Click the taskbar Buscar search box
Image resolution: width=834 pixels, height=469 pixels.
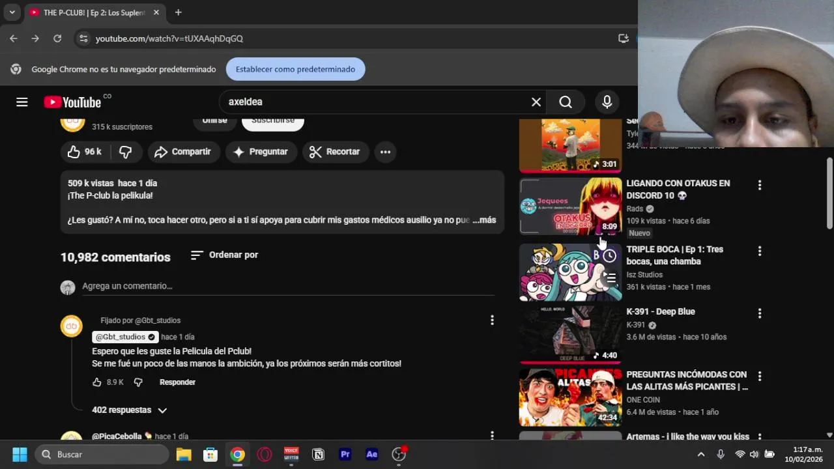pyautogui.click(x=102, y=455)
